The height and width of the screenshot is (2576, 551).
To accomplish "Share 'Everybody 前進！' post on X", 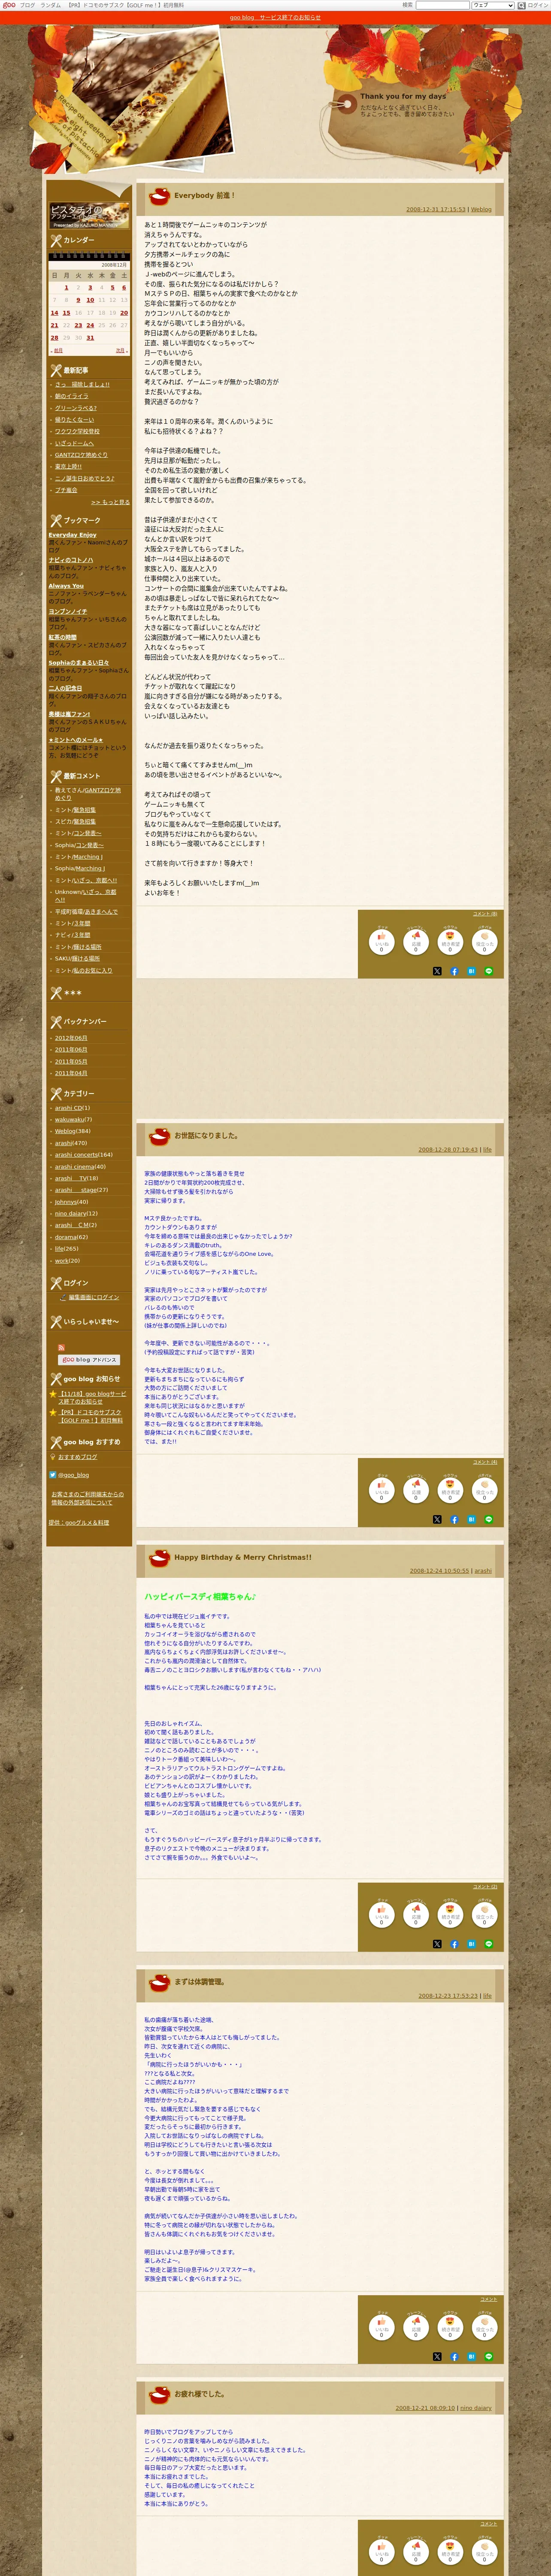I will pos(437,971).
